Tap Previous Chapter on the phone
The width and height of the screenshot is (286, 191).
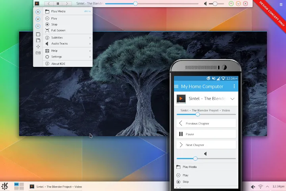pyautogui.click(x=206, y=123)
